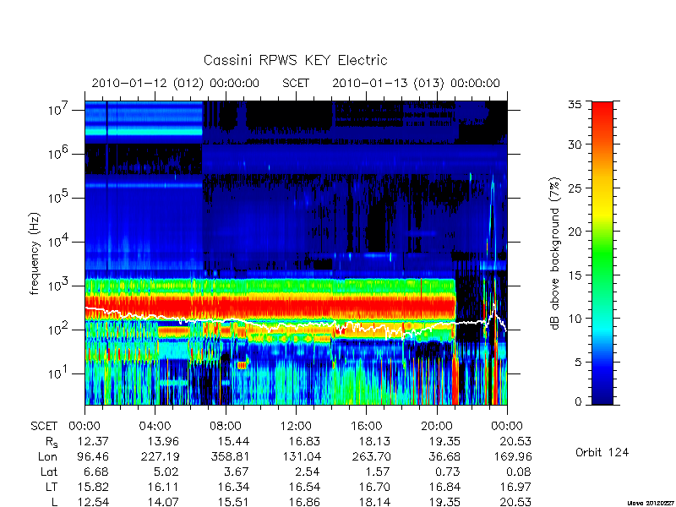Click the 20:00 time tick label

pos(437,427)
